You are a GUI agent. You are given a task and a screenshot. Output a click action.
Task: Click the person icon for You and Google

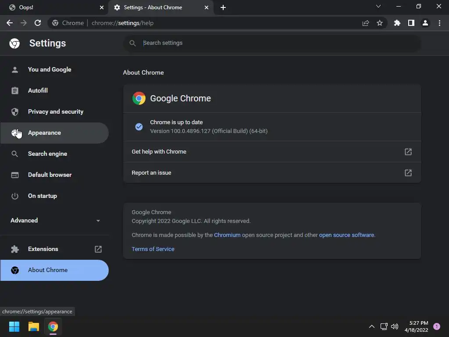click(15, 70)
